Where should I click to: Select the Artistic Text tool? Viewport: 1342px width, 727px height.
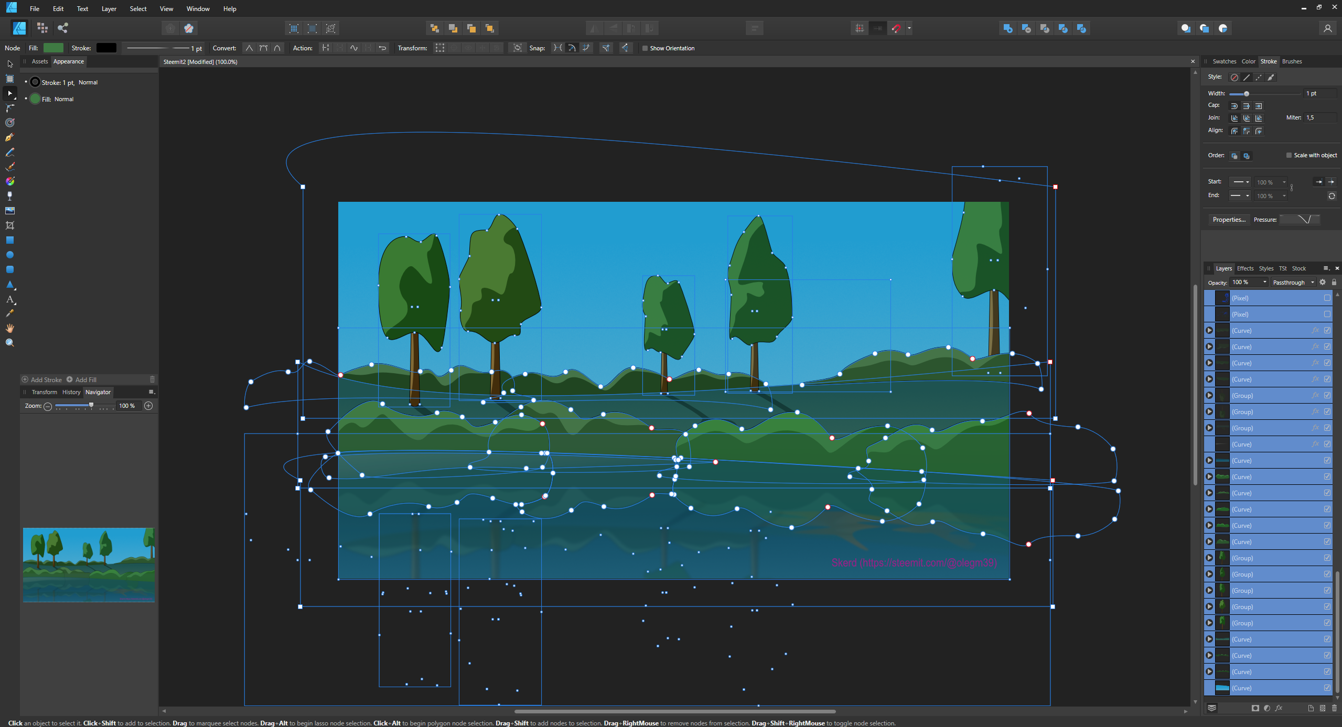pyautogui.click(x=9, y=299)
